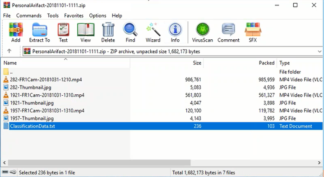
Task: Select file 1921-Thumbnail.jpg
Action: (x=32, y=103)
